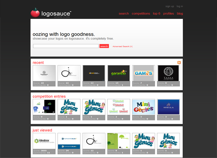Open green tree logo with score 8
The width and height of the screenshot is (217, 158).
coord(119,141)
